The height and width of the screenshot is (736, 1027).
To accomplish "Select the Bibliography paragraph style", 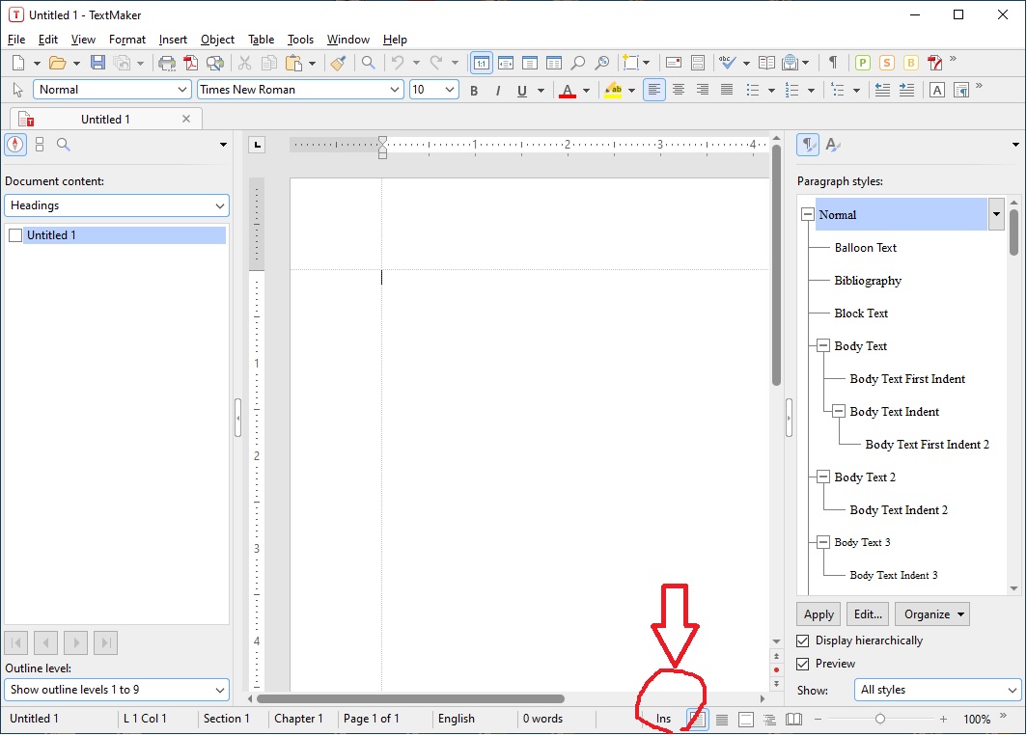I will pos(868,281).
